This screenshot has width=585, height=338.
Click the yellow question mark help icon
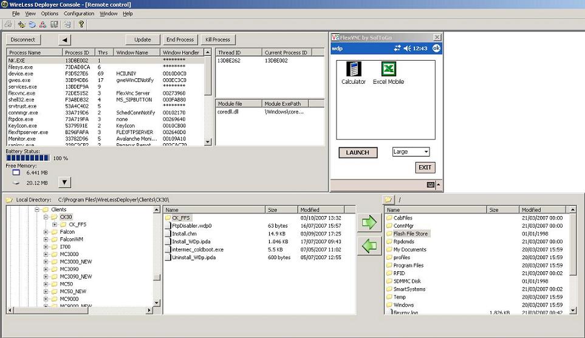point(81,24)
